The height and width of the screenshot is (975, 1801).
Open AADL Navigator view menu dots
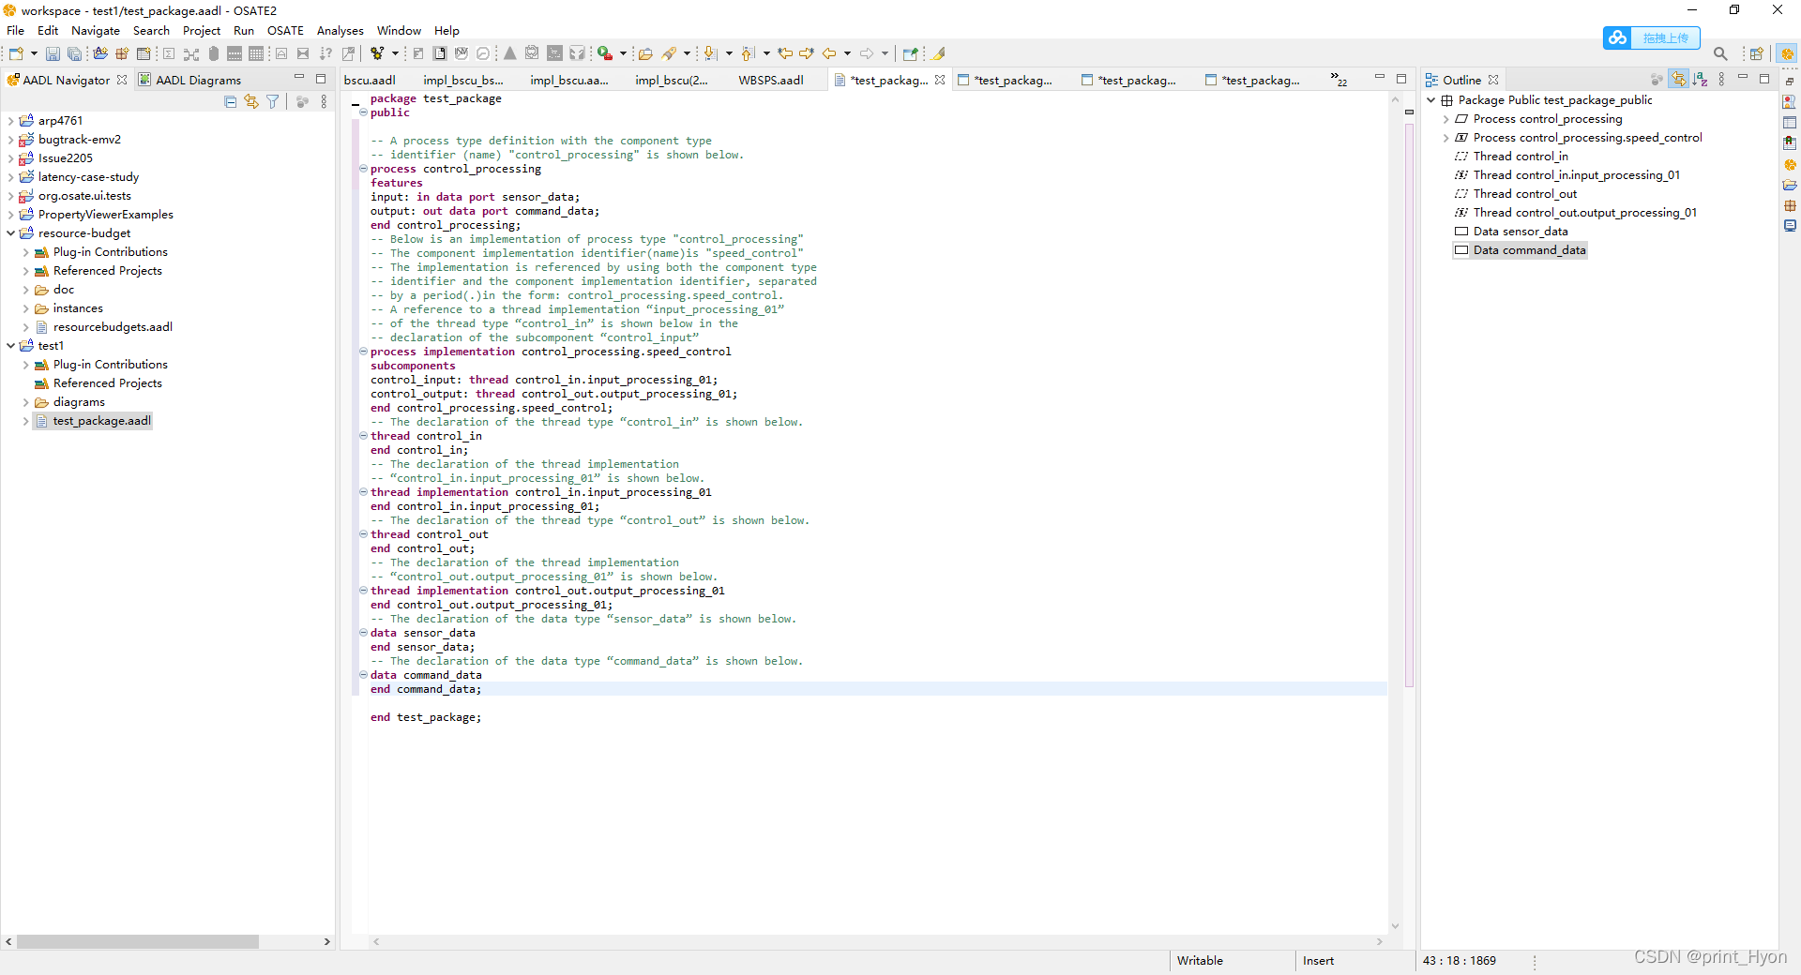pos(325,101)
